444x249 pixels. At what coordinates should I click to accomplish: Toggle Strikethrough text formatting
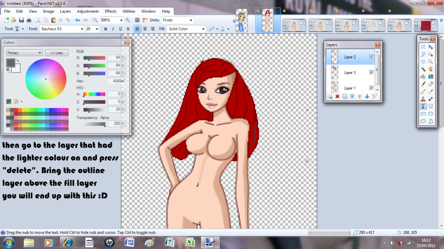(x=128, y=29)
